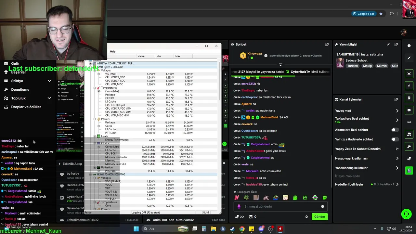The height and width of the screenshot is (234, 416).
Task: Open the info icon in the right dock
Action: [x=409, y=46]
